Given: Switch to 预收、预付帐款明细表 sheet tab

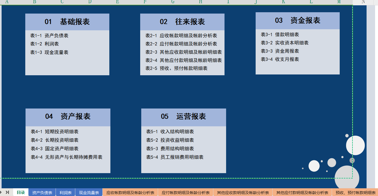Looking at the screenshot, I should tap(355, 193).
